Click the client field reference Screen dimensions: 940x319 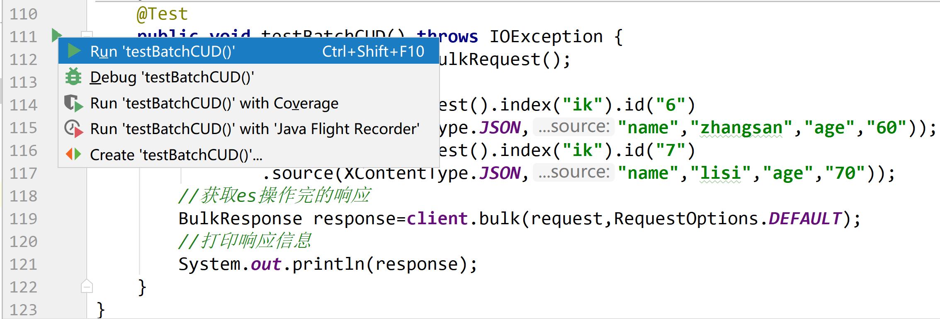pos(437,218)
